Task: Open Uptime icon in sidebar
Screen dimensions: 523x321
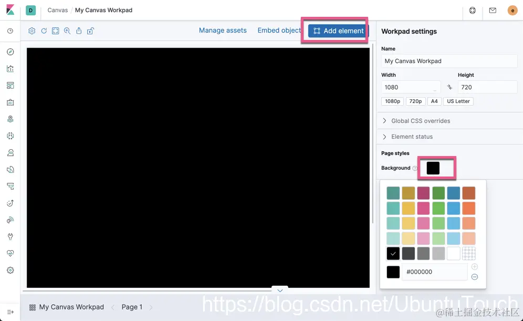Action: tap(11, 203)
